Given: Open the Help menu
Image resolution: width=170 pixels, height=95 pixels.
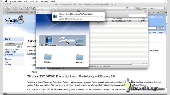Looking at the screenshot, I should [53, 1].
